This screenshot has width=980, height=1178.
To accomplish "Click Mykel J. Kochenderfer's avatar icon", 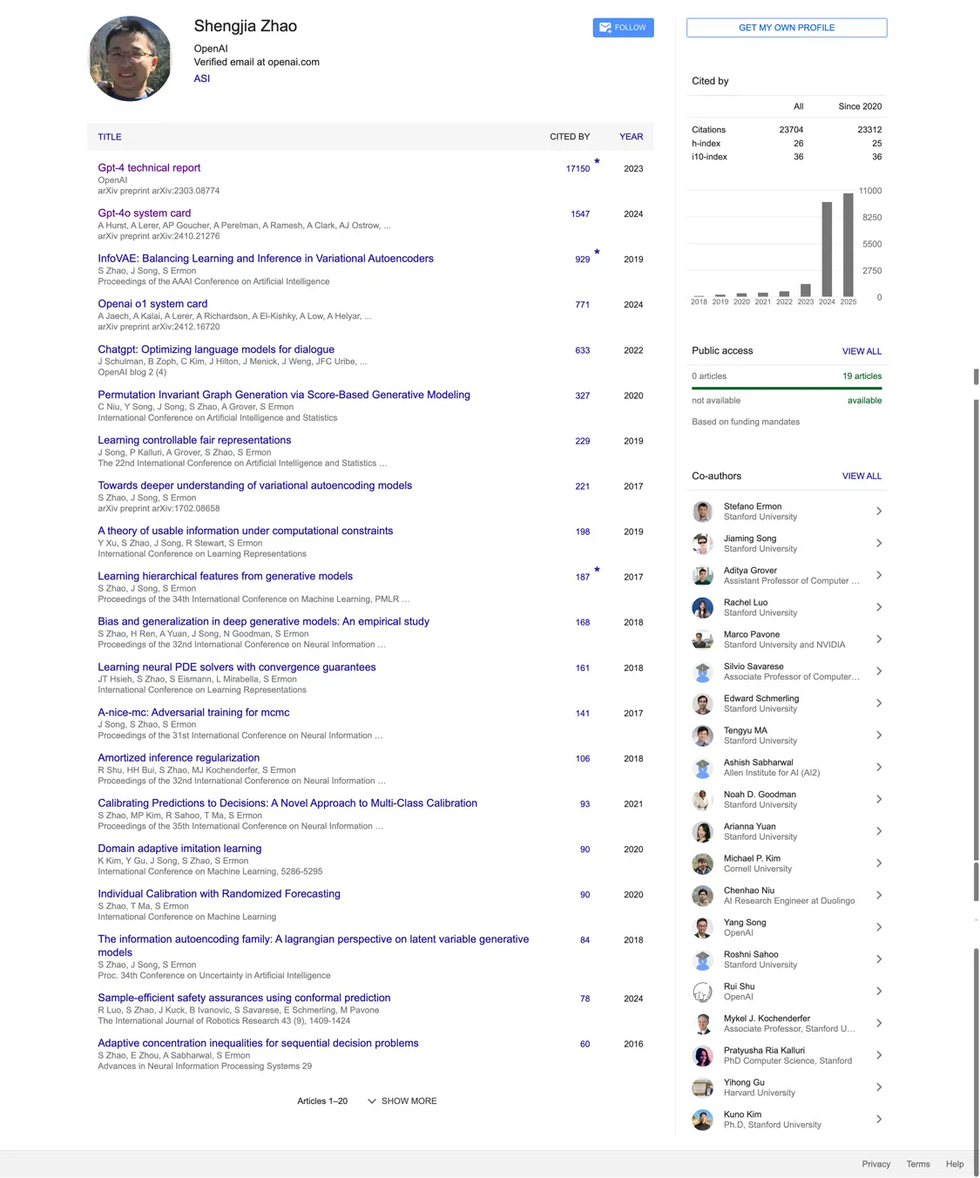I will point(702,1024).
